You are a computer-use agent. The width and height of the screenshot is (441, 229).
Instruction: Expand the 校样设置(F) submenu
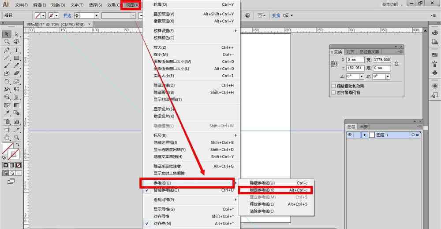pos(191,31)
